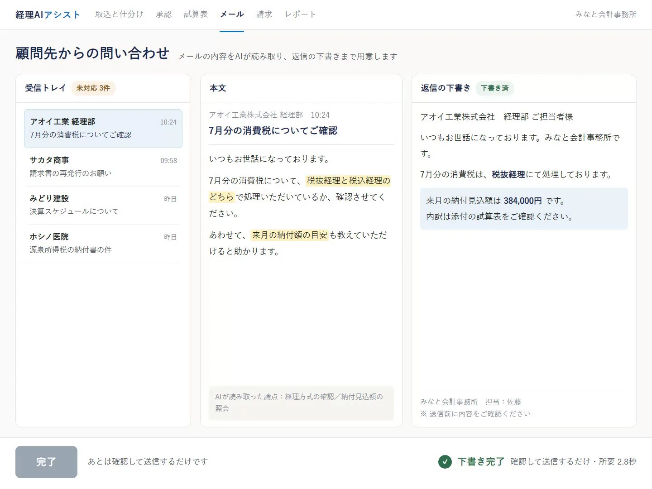652x489 pixels.
Task: Open the 取込と仕分け tab
Action: [119, 14]
